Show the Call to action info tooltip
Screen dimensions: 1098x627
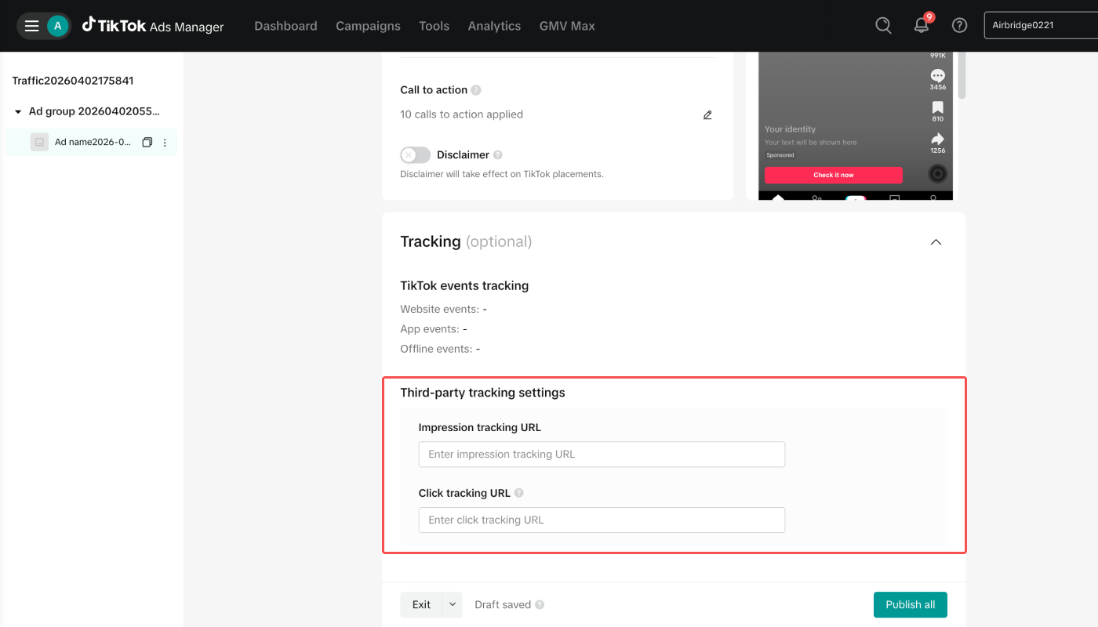point(476,90)
